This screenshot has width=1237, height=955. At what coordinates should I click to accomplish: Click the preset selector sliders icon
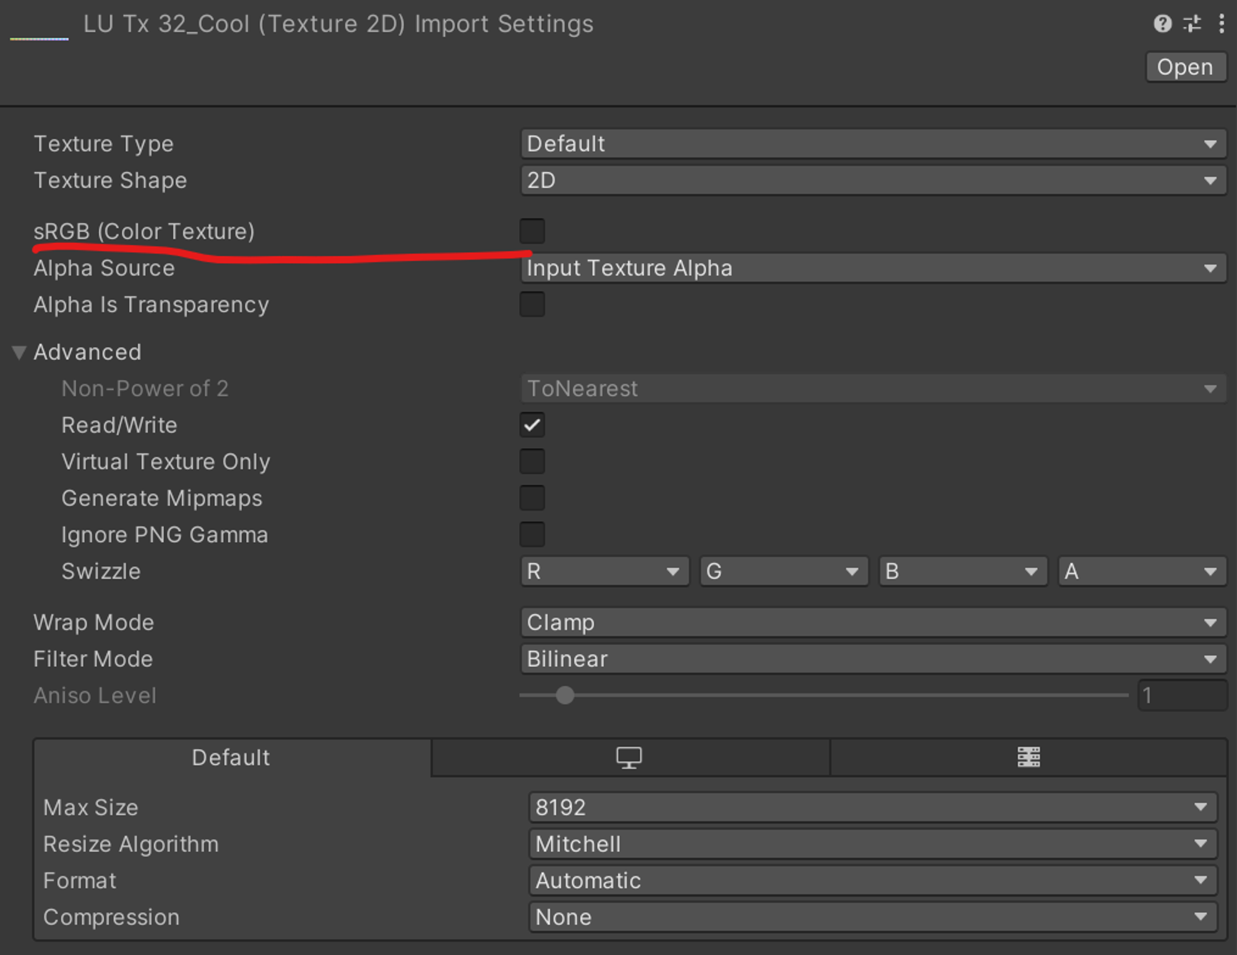point(1192,24)
